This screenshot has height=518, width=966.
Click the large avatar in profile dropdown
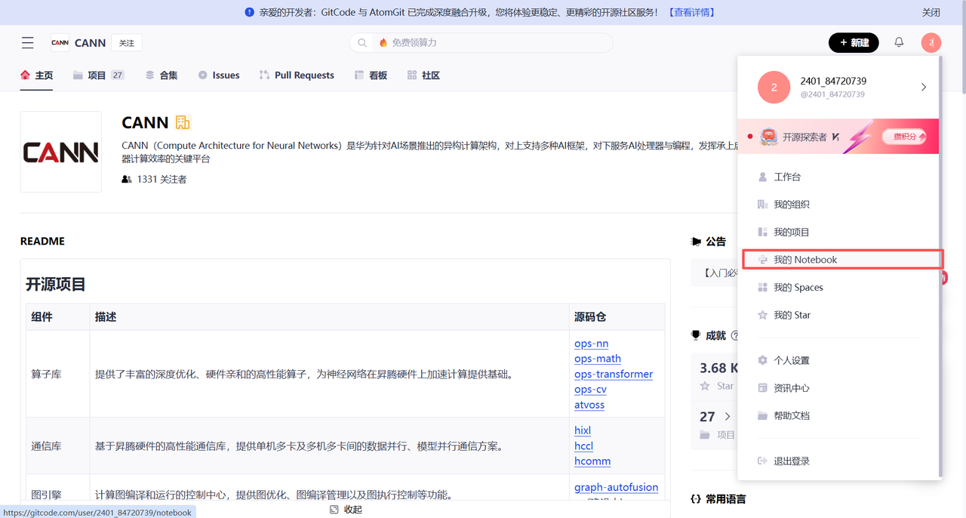pyautogui.click(x=774, y=88)
